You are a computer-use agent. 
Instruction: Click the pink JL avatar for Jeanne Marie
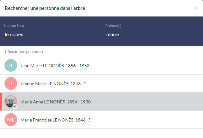11,83
